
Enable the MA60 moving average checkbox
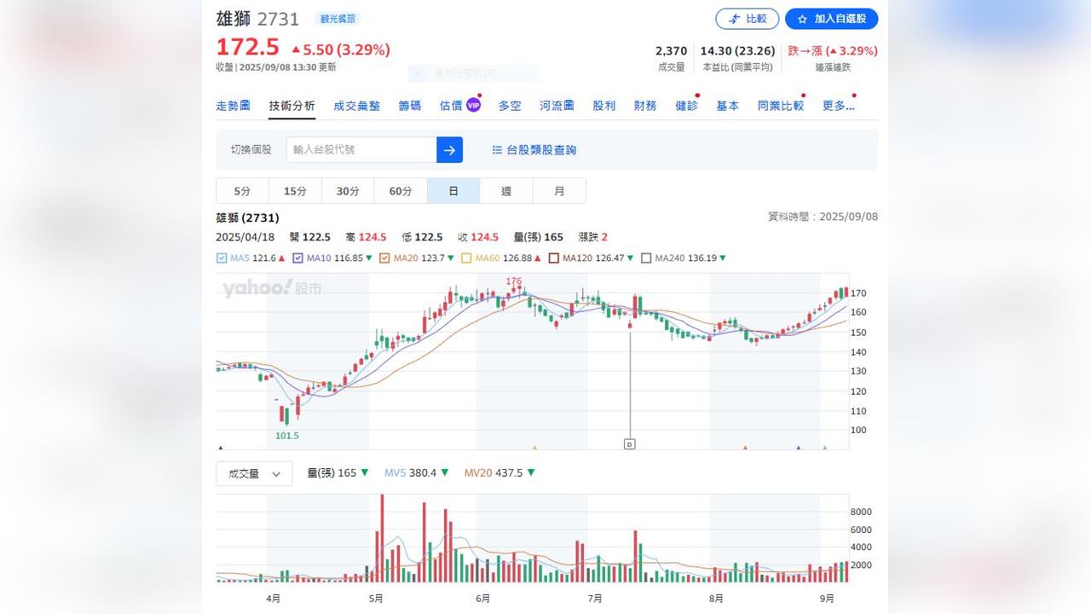coord(466,258)
